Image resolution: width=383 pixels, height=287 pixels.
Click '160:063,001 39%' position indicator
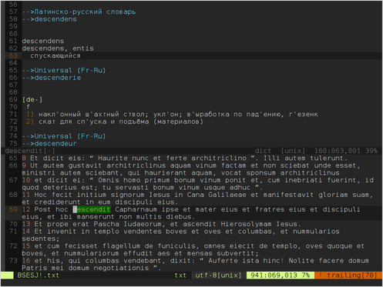346,151
